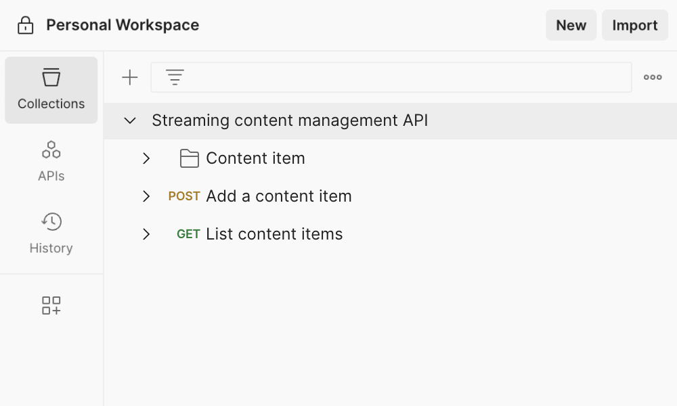The width and height of the screenshot is (677, 406).
Task: Collapse the Streaming content management API collection
Action: pos(130,121)
